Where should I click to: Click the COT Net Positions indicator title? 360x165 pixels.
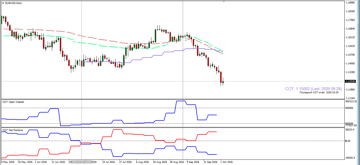click(13, 130)
